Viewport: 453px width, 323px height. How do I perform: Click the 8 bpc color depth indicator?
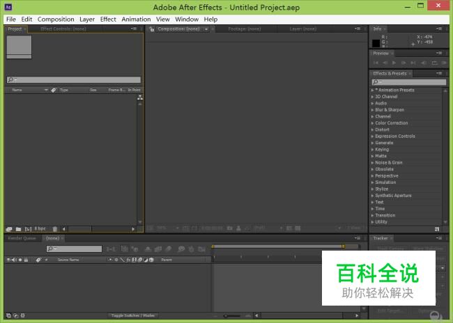coord(40,228)
